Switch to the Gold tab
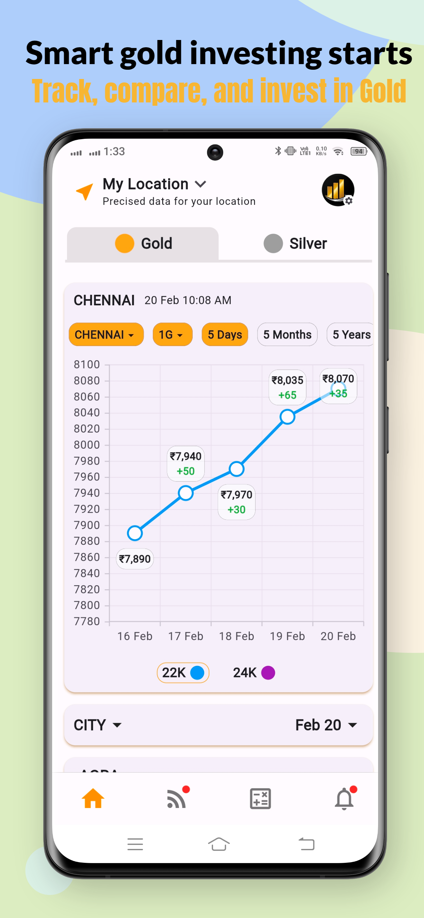Image resolution: width=424 pixels, height=918 pixels. [143, 244]
